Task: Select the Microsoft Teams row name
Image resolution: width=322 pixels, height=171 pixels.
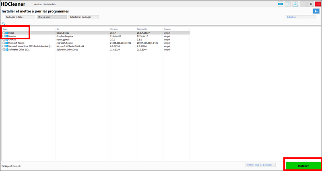Action: point(16,43)
